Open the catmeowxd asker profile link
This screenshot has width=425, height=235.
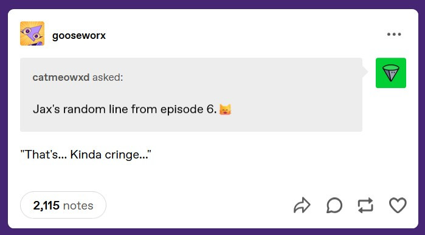[61, 78]
